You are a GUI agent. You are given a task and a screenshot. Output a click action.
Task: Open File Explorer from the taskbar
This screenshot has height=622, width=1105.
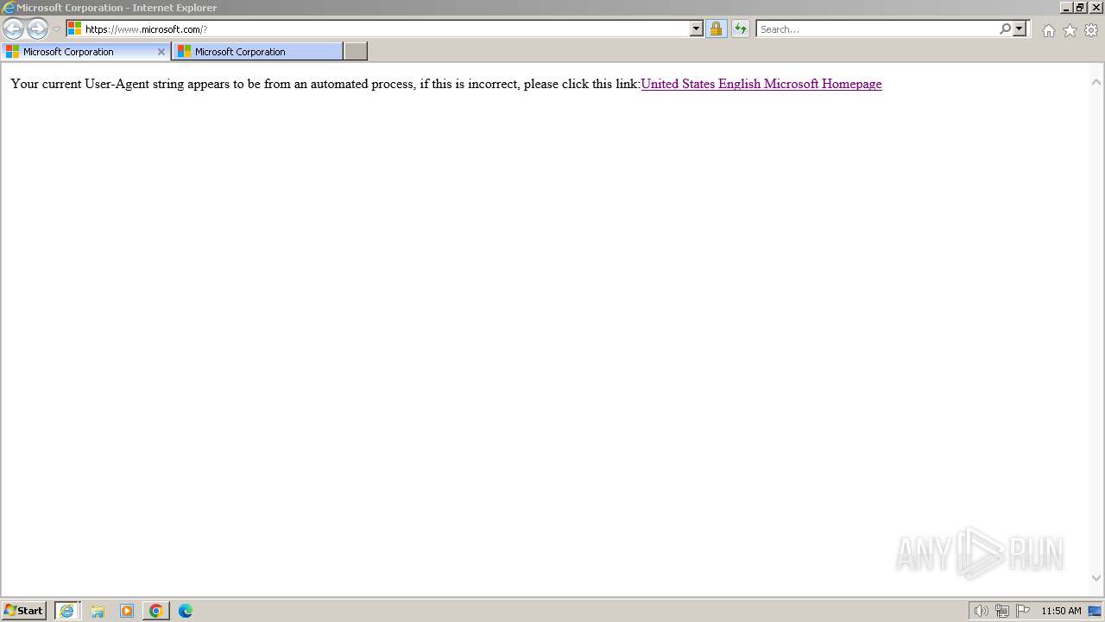[x=98, y=611]
